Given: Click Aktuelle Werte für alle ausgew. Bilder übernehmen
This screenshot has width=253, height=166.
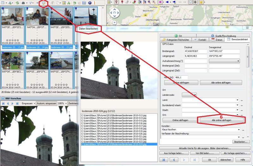Looking at the screenshot, I should point(205,148).
